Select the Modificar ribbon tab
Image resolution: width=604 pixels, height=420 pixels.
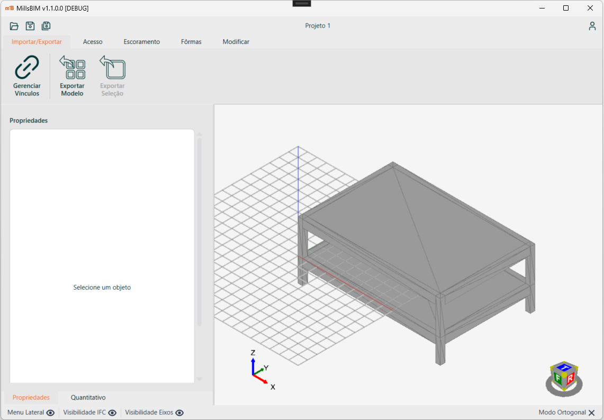click(x=236, y=42)
